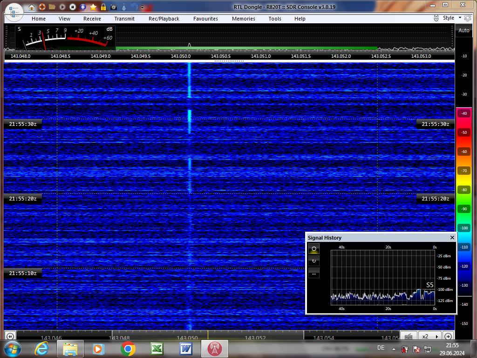Open Windows Explorer from the taskbar
Screen dimensions: 477x358
pos(70,349)
